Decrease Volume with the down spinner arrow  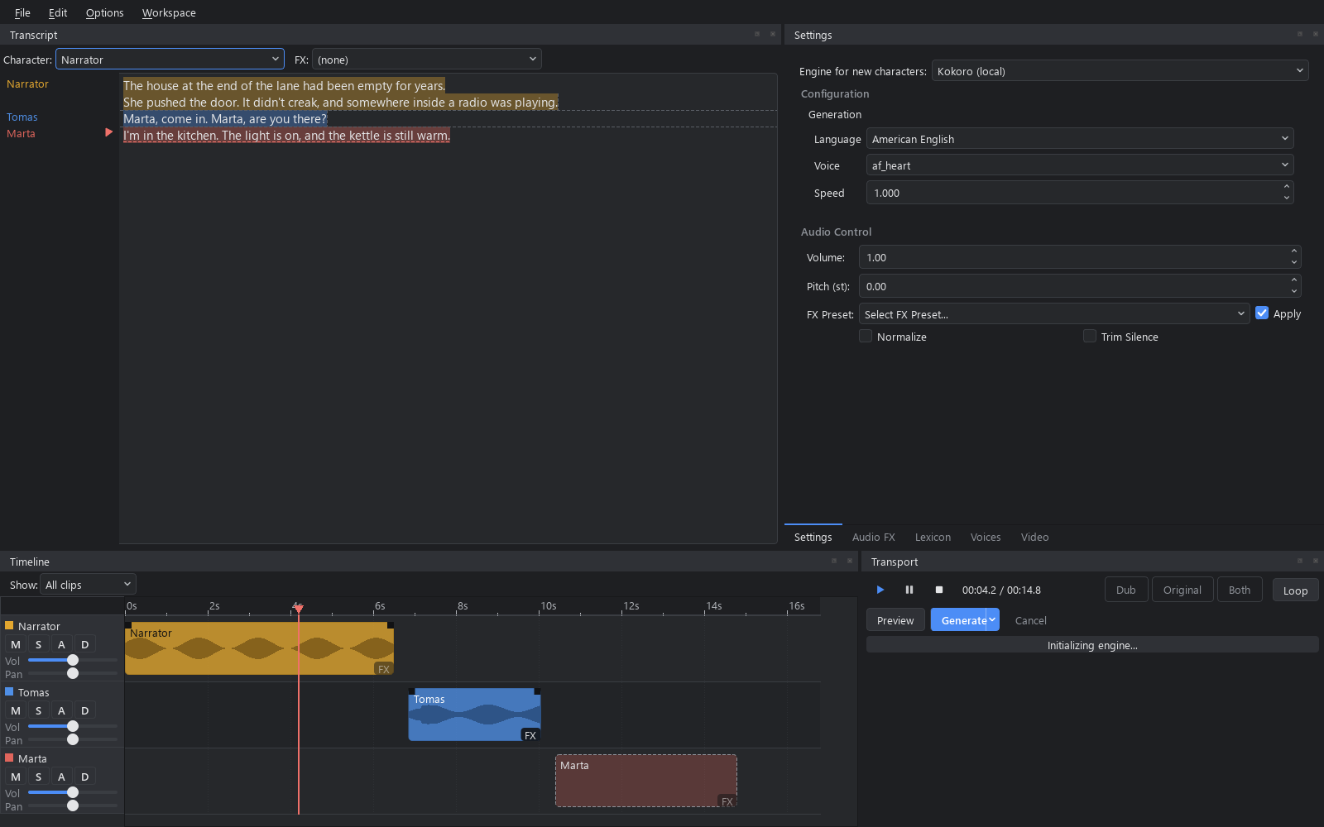point(1294,262)
